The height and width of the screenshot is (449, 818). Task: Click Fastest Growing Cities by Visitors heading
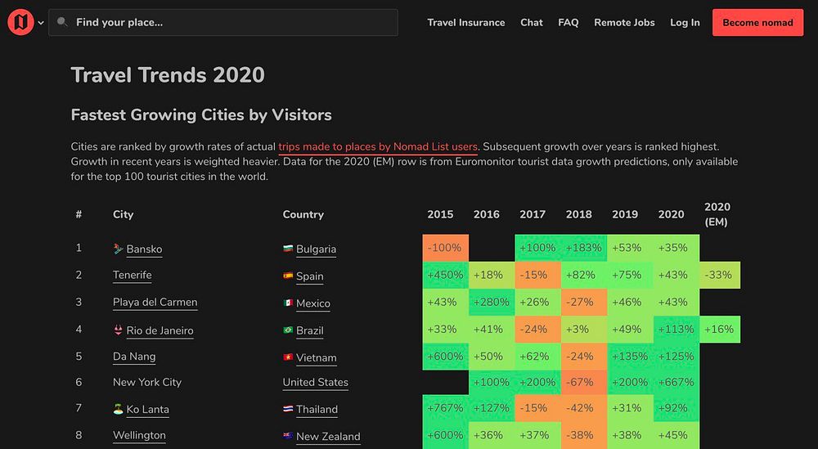(201, 115)
